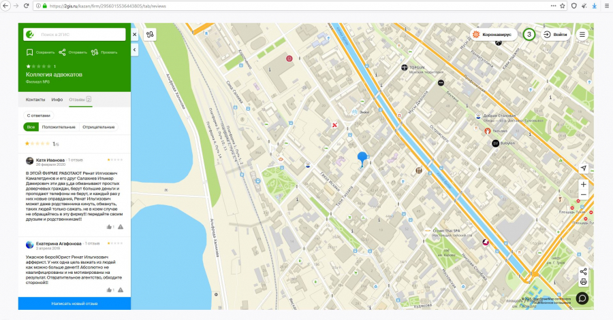This screenshot has height=320, width=613.
Task: Click the browser forward arrow
Action: point(16,6)
